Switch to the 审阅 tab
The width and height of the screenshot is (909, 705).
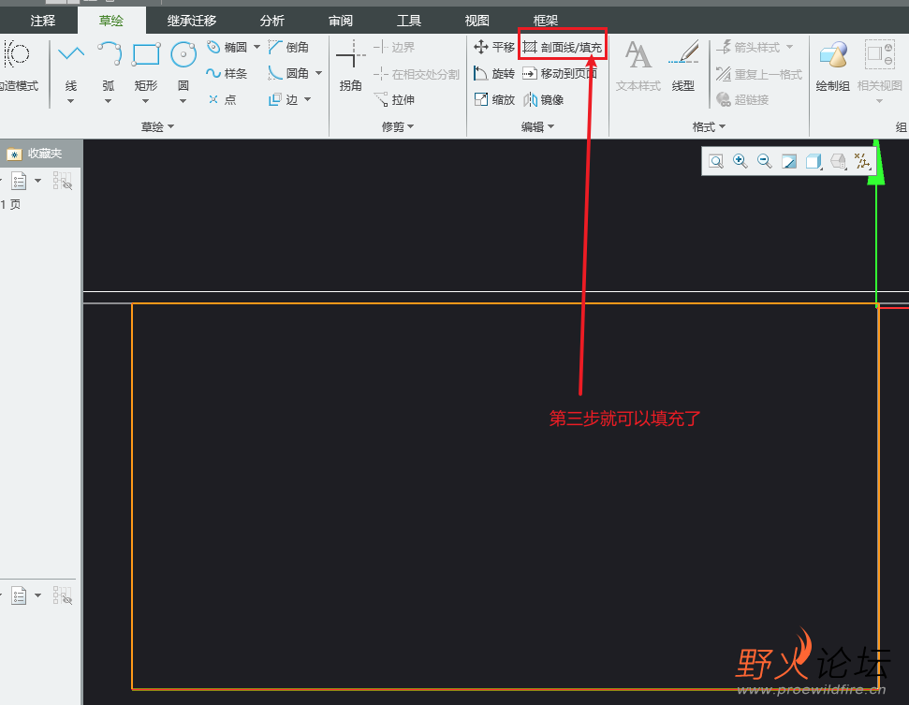tap(341, 21)
